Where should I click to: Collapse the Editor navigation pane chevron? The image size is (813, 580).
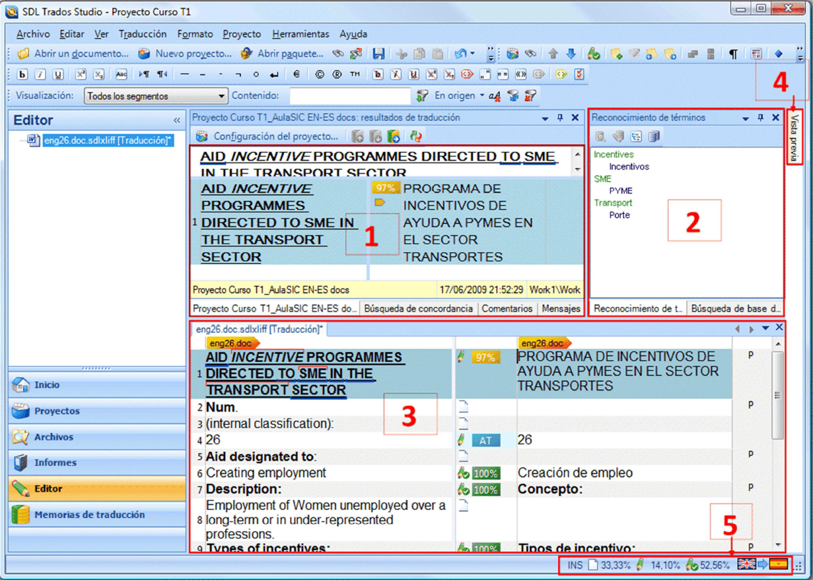click(x=177, y=120)
